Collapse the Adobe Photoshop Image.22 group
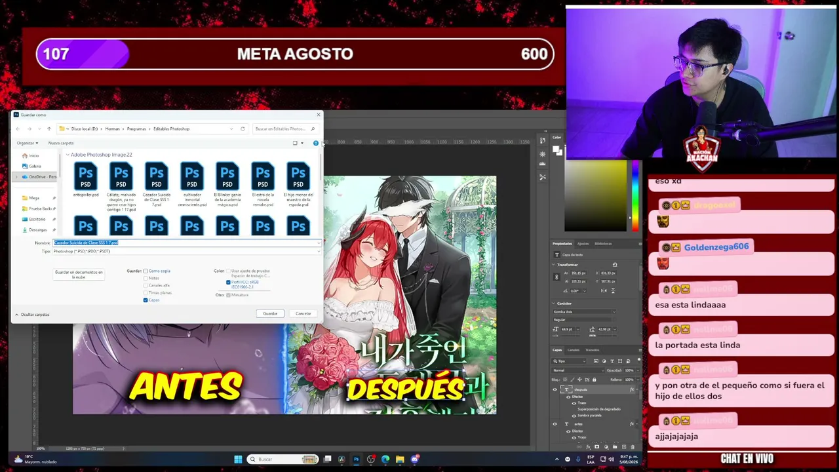 pos(67,155)
